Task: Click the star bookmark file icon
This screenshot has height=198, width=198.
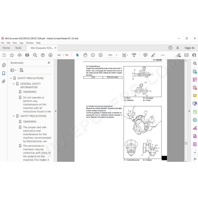Action: (x=12, y=55)
